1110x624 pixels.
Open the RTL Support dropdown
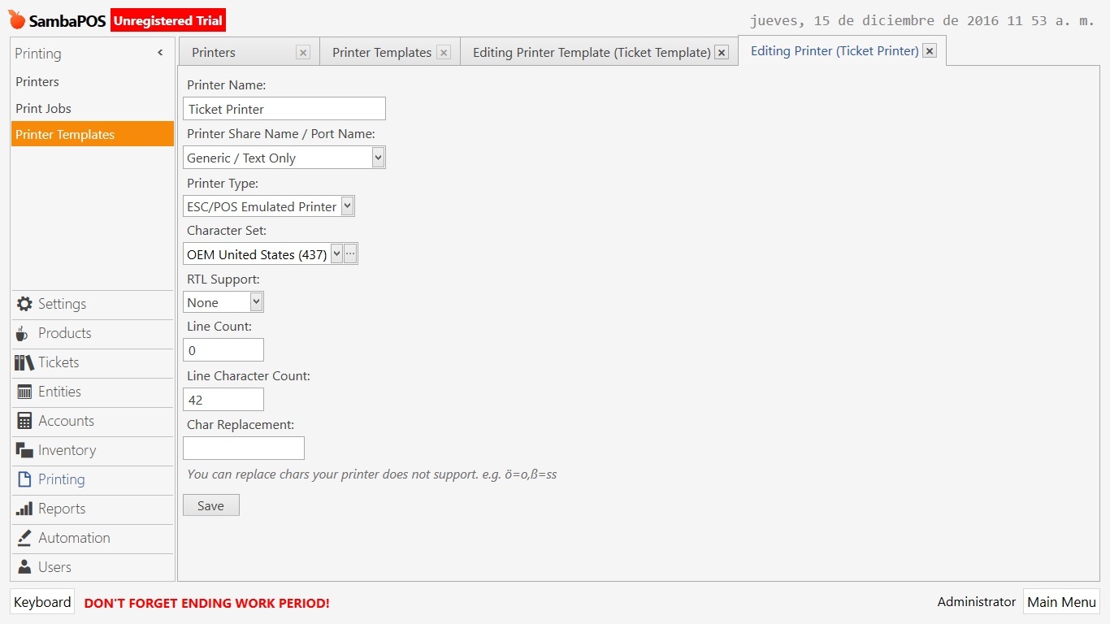[x=254, y=301]
